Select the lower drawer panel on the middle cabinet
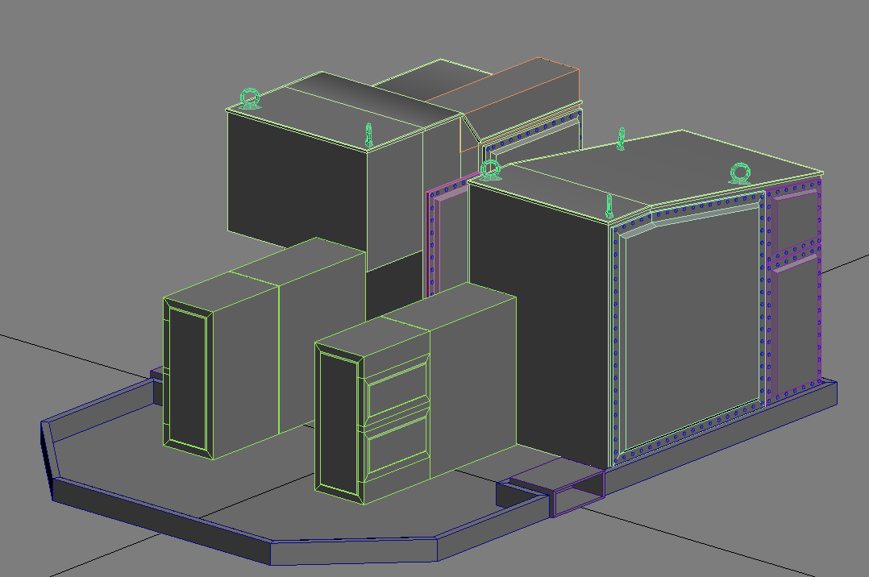This screenshot has height=577, width=869. pyautogui.click(x=398, y=449)
